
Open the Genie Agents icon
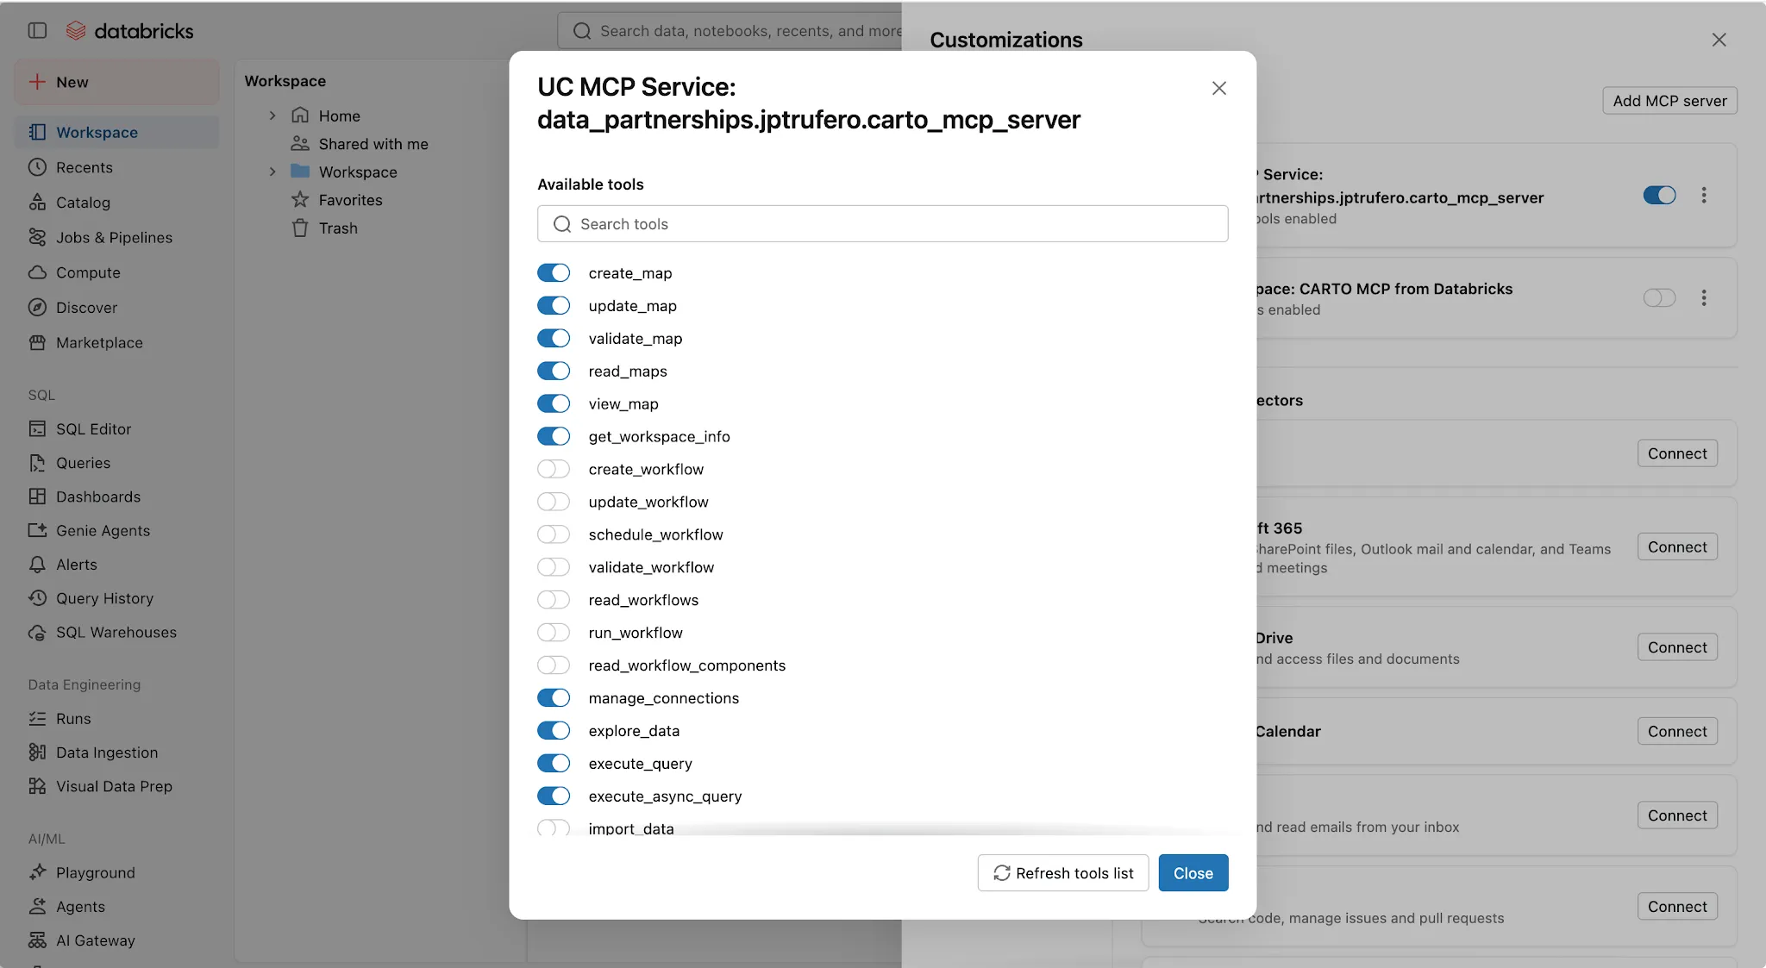click(37, 530)
